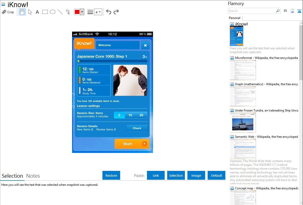Switch to the Personal tab
The height and width of the screenshot is (205, 303).
235,18
